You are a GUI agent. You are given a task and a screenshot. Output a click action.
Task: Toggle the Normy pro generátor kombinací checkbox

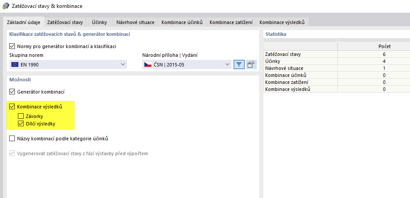[12, 46]
